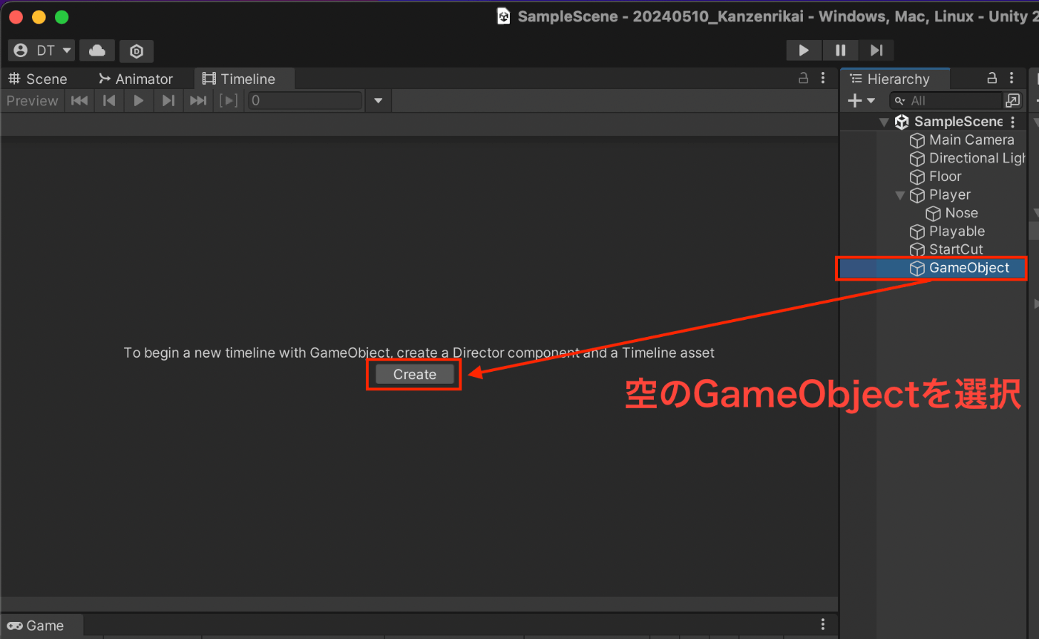Screen dimensions: 1039x639
Task: Open the DT account dropdown
Action: pyautogui.click(x=41, y=50)
